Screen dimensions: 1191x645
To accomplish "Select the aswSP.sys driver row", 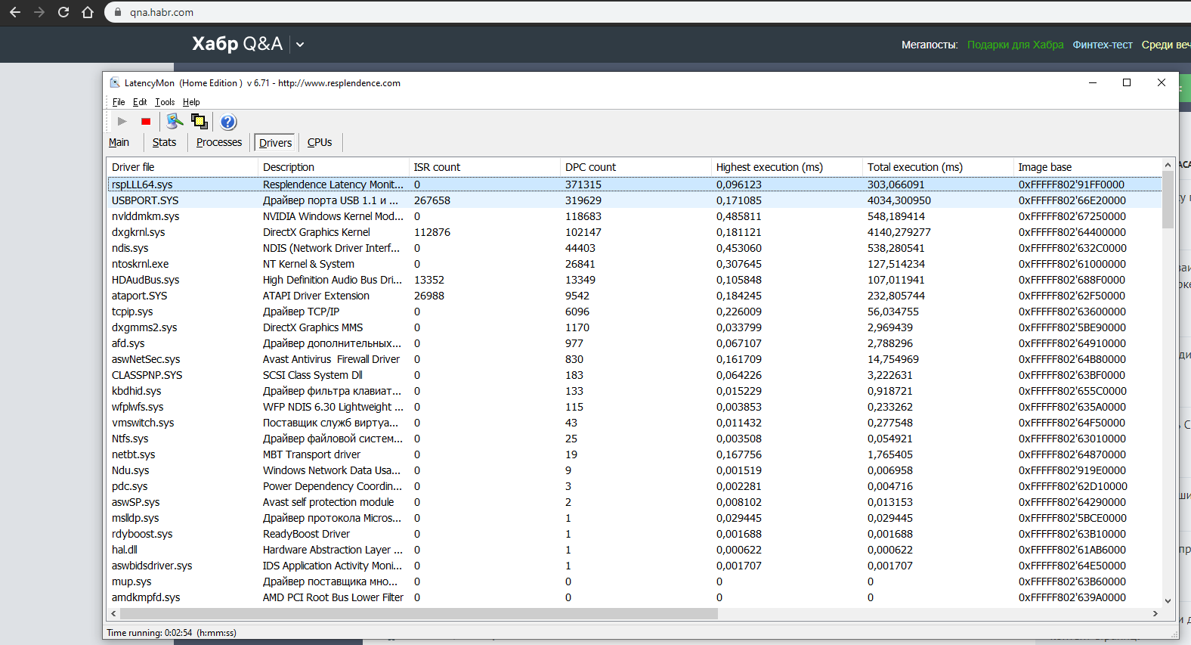I will pyautogui.click(x=635, y=502).
